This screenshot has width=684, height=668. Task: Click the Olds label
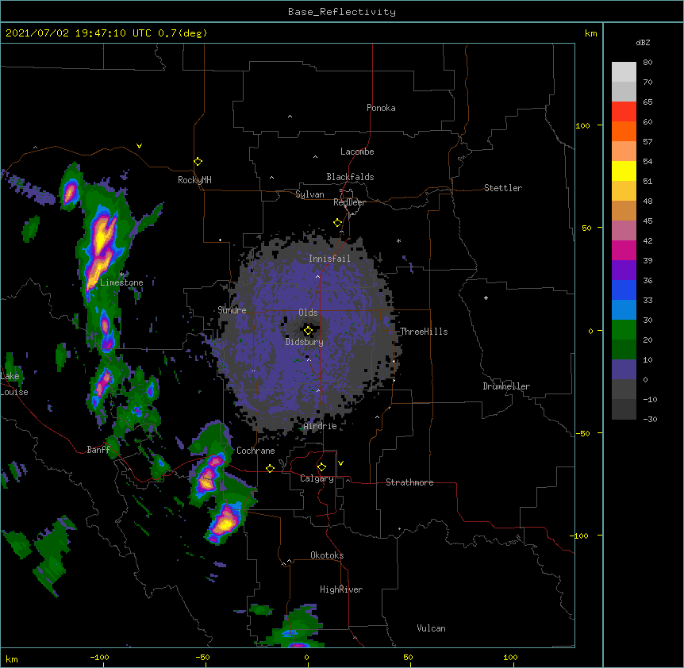[308, 313]
